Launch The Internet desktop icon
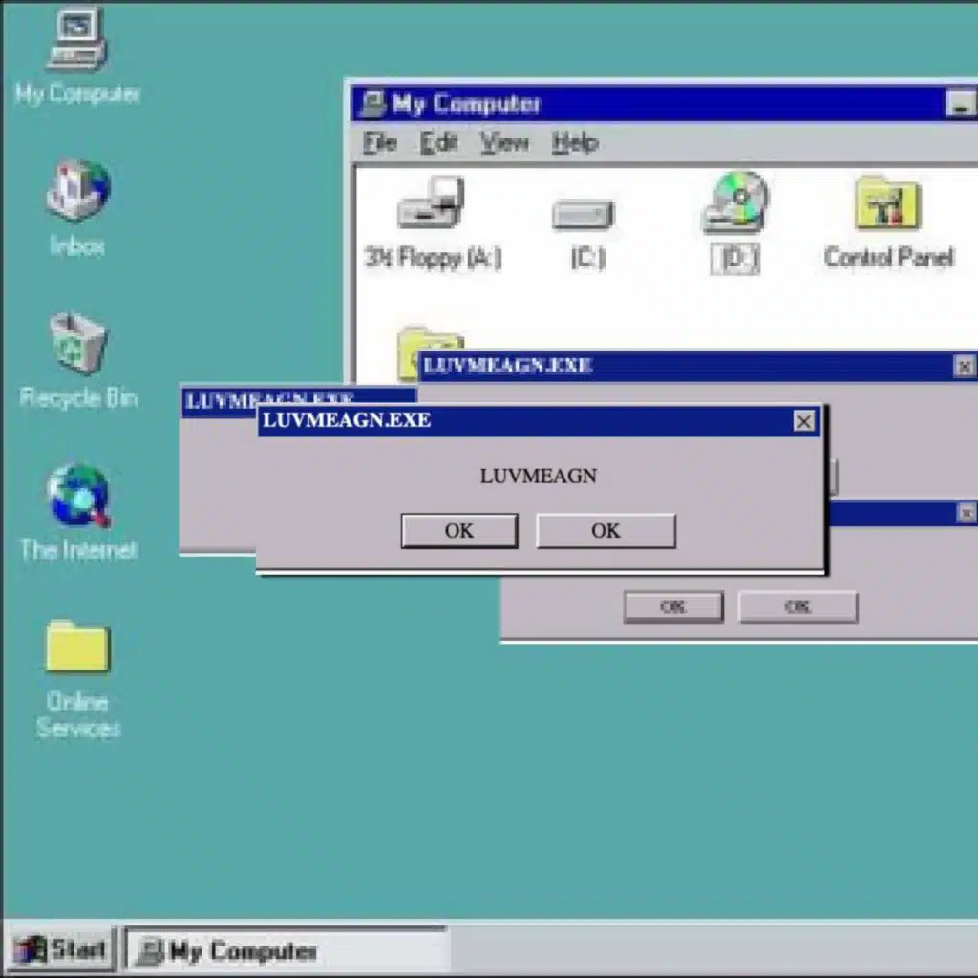The image size is (978, 978). [77, 495]
